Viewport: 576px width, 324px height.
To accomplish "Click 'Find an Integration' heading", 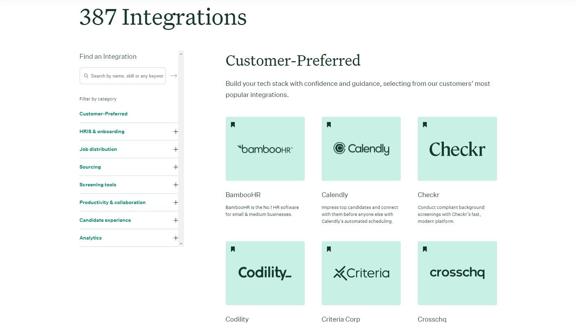I will click(x=108, y=56).
